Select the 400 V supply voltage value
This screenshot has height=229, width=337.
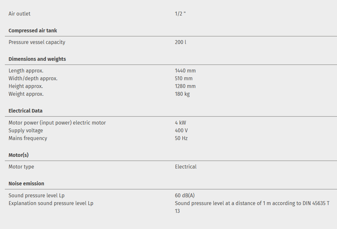(181, 130)
